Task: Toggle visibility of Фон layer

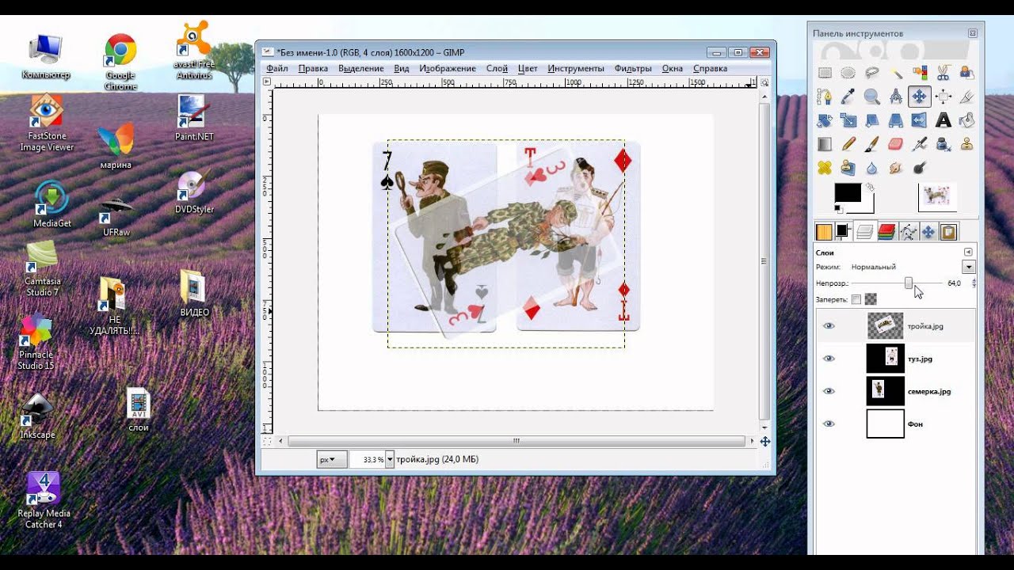Action: tap(829, 424)
